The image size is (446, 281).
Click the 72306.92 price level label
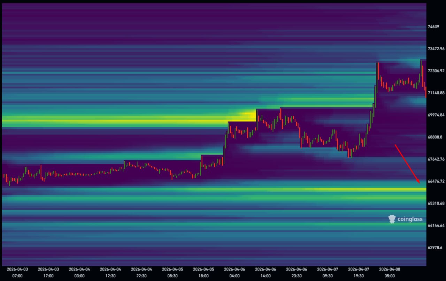point(436,71)
